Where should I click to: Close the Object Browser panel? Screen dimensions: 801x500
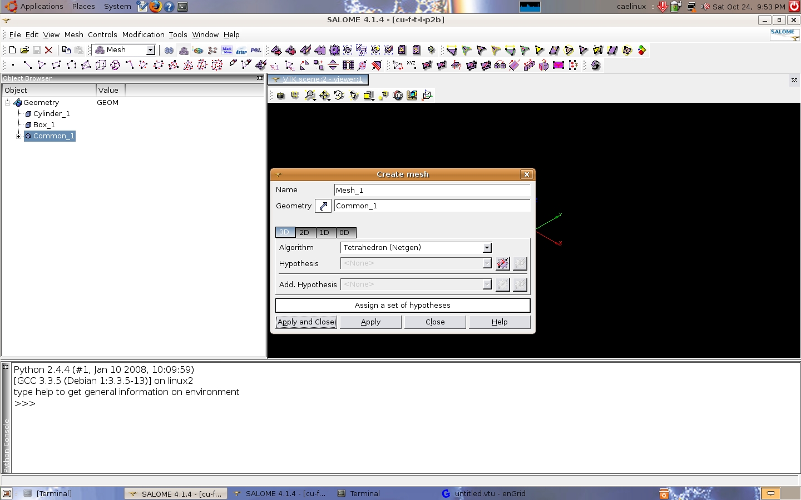[x=260, y=78]
